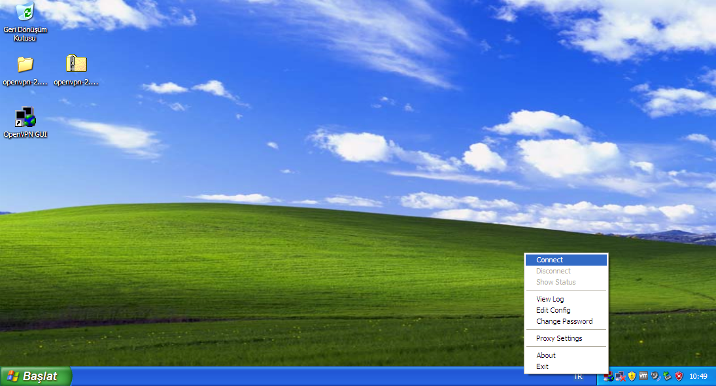Viewport: 716px width, 386px height.
Task: Open View Log from the context menu
Action: [566, 299]
